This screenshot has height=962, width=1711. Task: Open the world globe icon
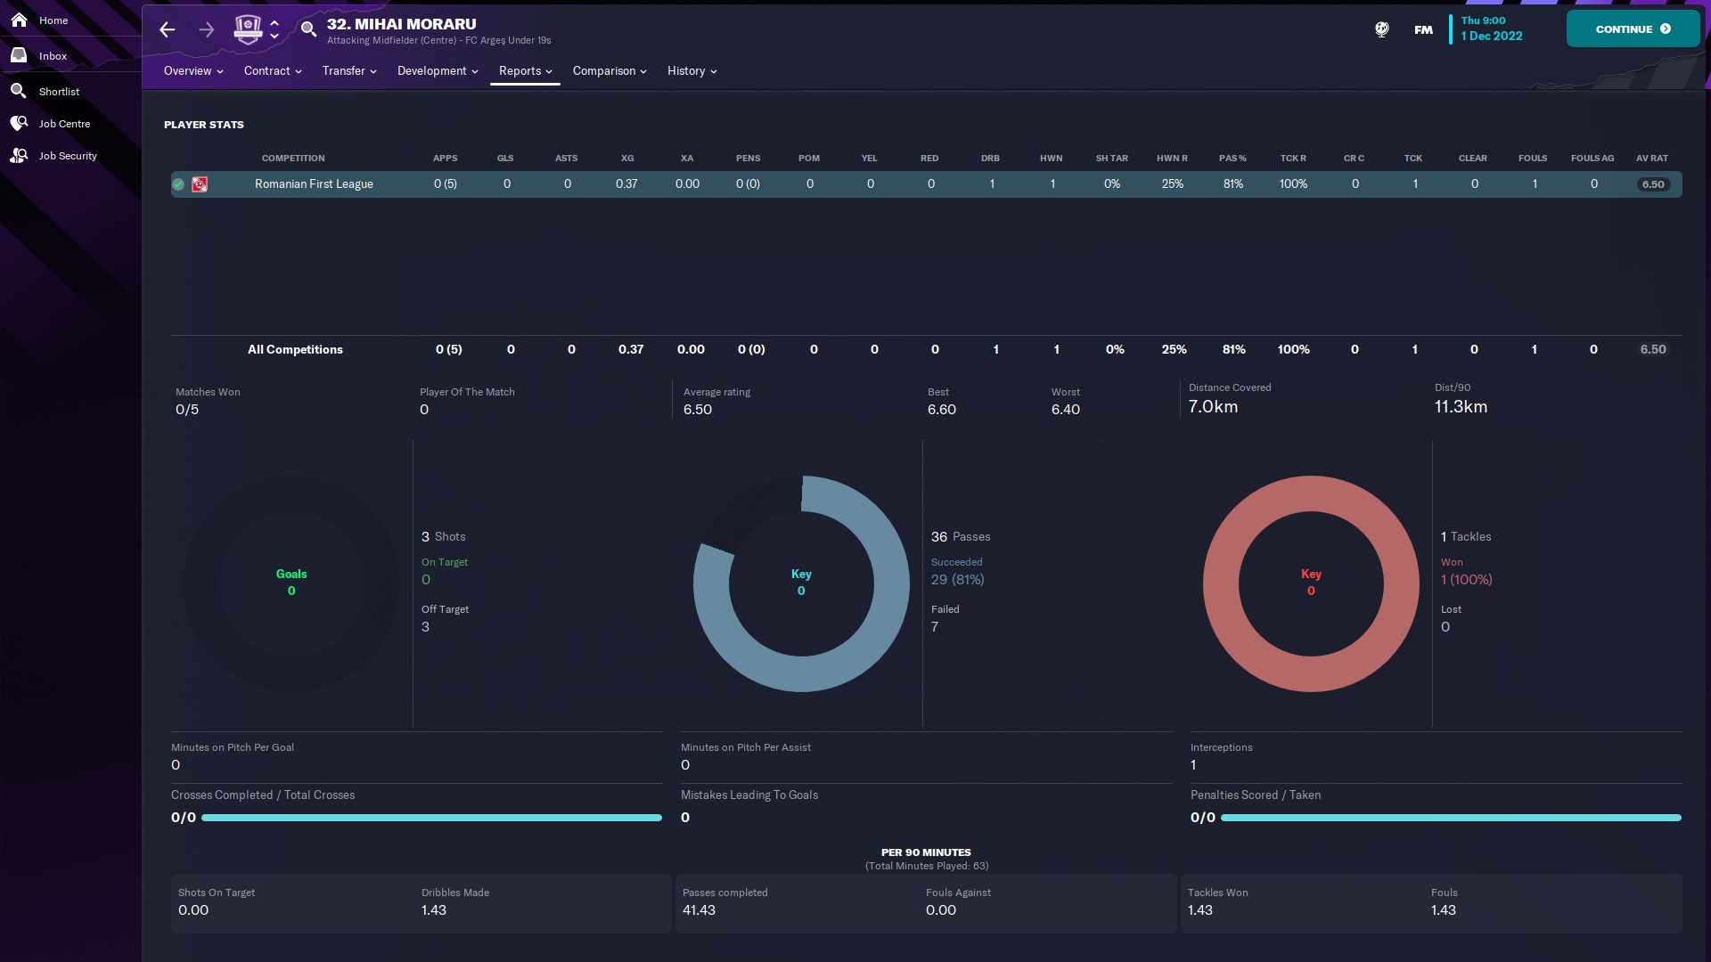point(1381,29)
